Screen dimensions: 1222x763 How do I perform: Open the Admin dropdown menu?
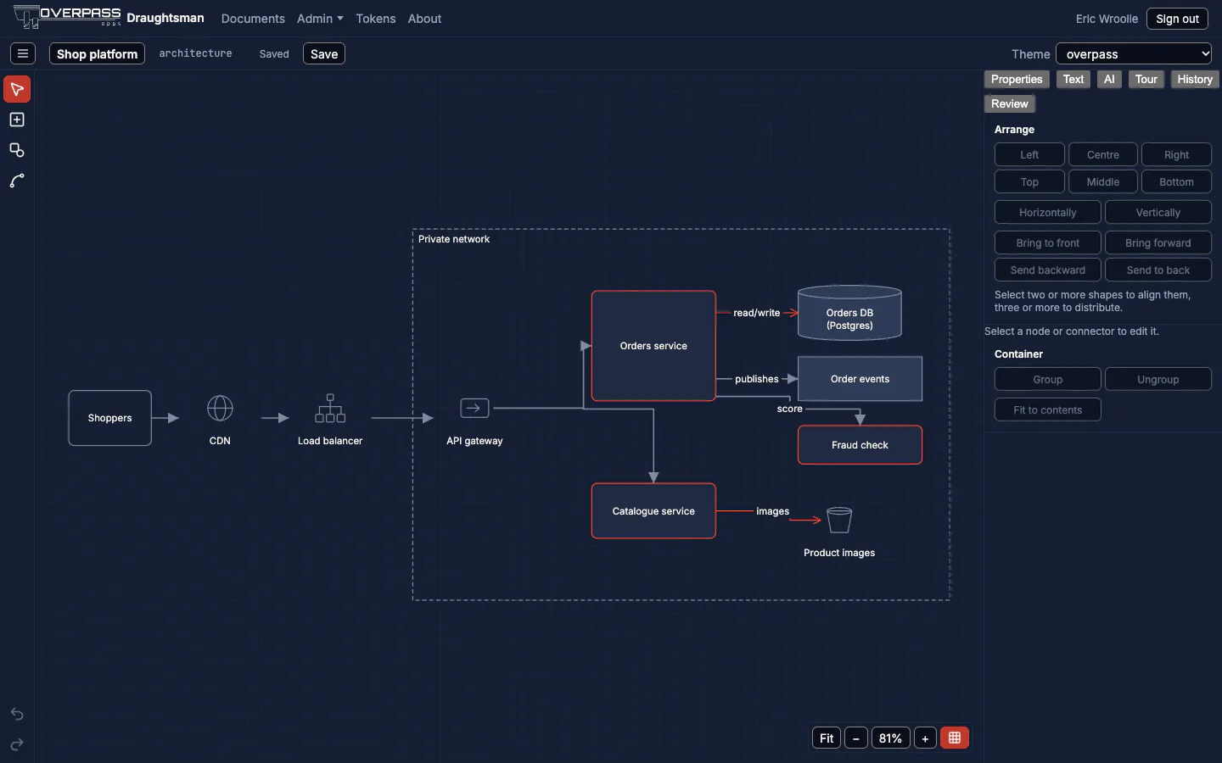(x=320, y=19)
